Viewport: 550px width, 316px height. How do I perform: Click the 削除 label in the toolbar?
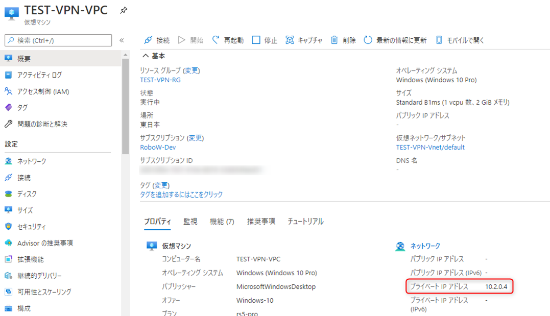click(349, 40)
